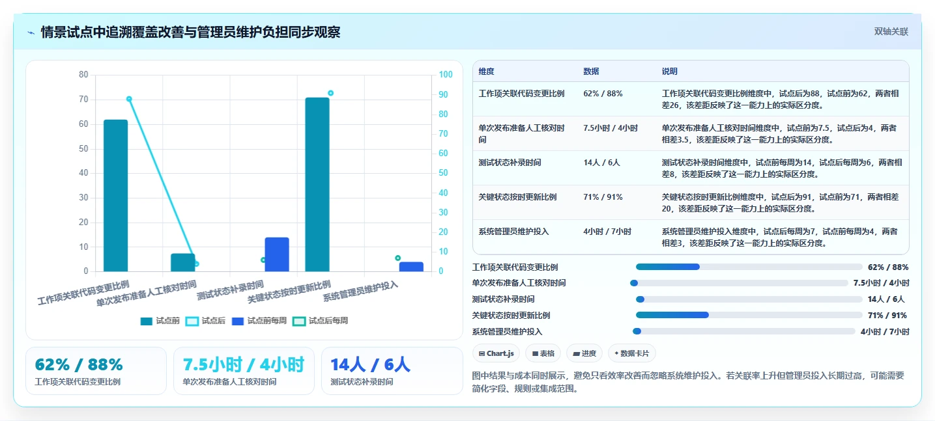Toggle the 试点后每周 legend series
Screen dimensions: 935x421
pyautogui.click(x=321, y=321)
